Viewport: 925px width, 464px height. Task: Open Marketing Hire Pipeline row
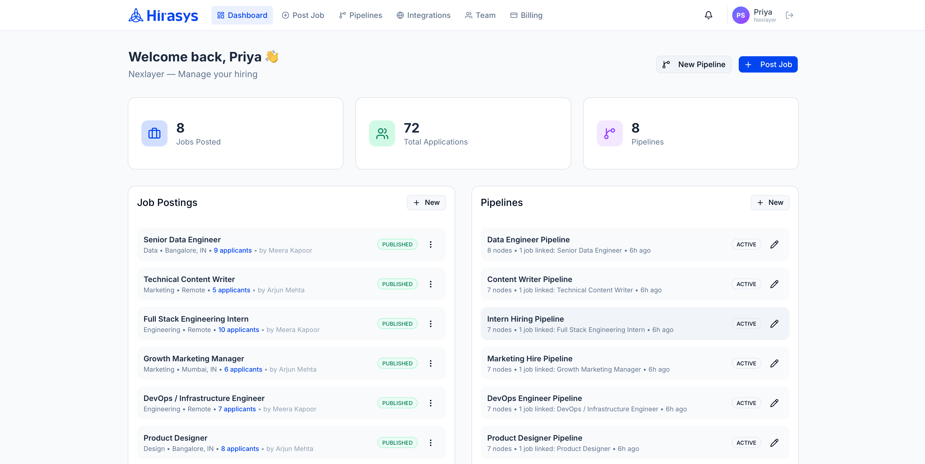(x=635, y=363)
